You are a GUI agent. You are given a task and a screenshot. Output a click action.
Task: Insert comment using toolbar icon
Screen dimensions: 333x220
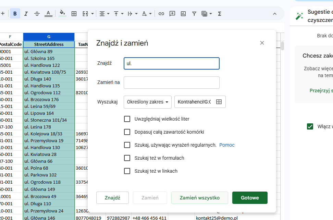[x=172, y=14]
